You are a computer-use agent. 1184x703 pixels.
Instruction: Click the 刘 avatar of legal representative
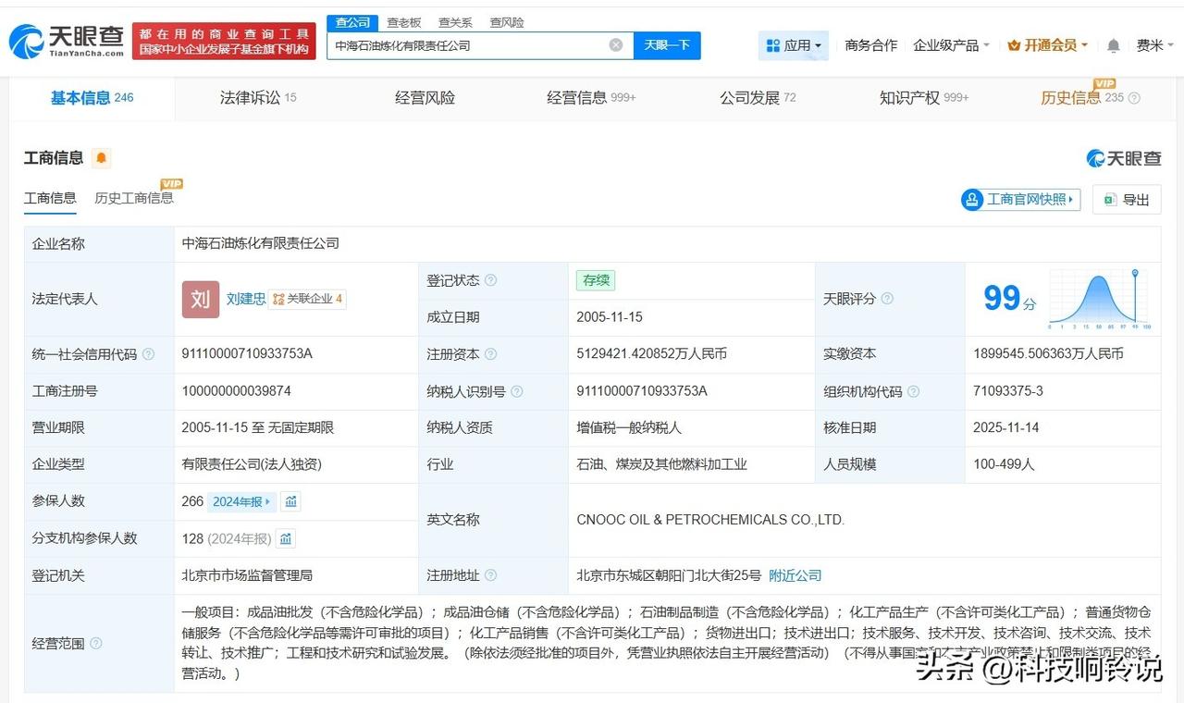pyautogui.click(x=201, y=299)
